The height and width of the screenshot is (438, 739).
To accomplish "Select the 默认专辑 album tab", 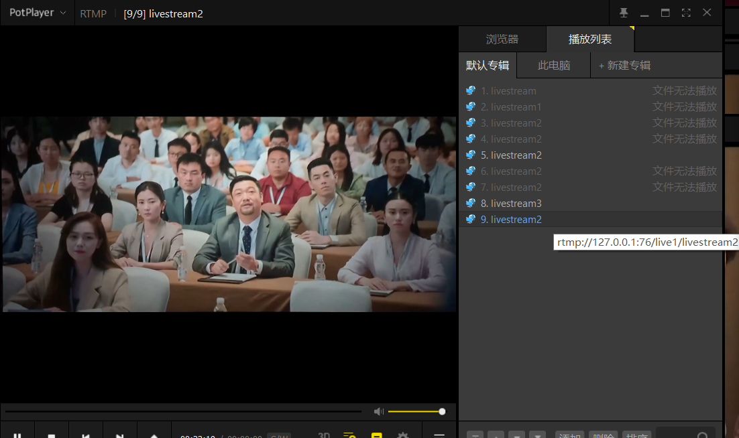I will pyautogui.click(x=488, y=66).
